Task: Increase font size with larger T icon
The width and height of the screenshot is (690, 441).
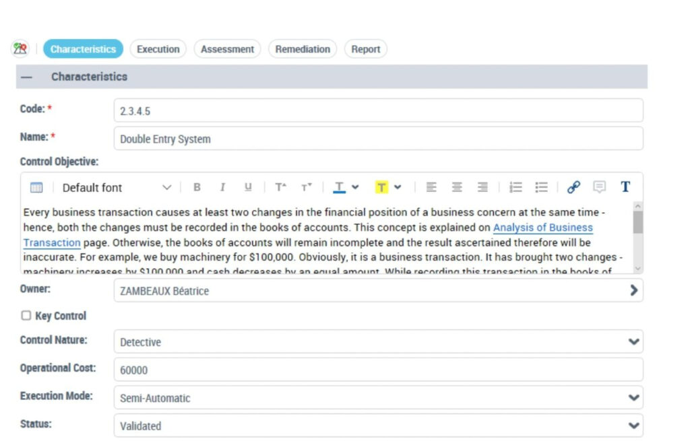Action: [x=280, y=187]
